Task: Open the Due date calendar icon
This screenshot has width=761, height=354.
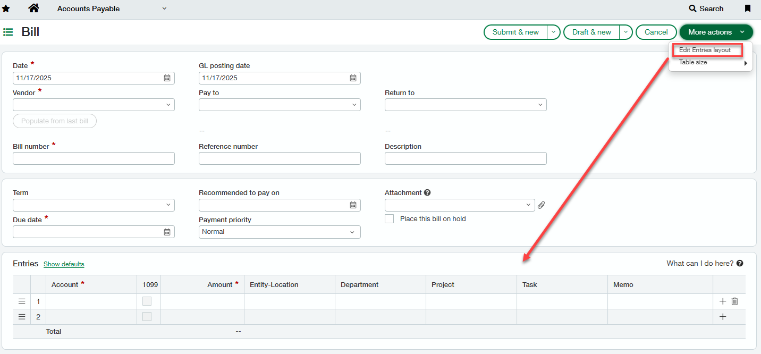Action: [167, 232]
